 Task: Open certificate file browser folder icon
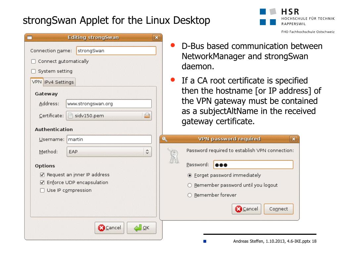147,115
